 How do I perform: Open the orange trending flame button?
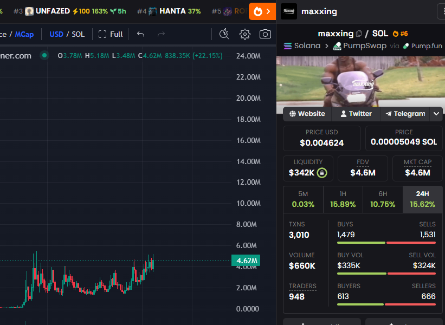[x=262, y=11]
